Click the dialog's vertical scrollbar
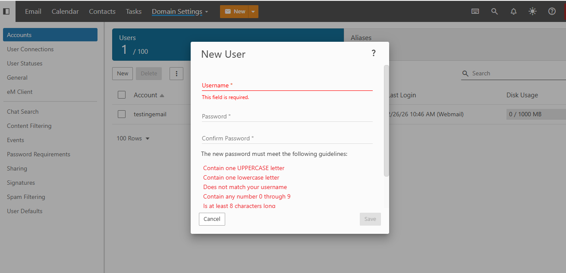The height and width of the screenshot is (273, 566). coord(386,121)
